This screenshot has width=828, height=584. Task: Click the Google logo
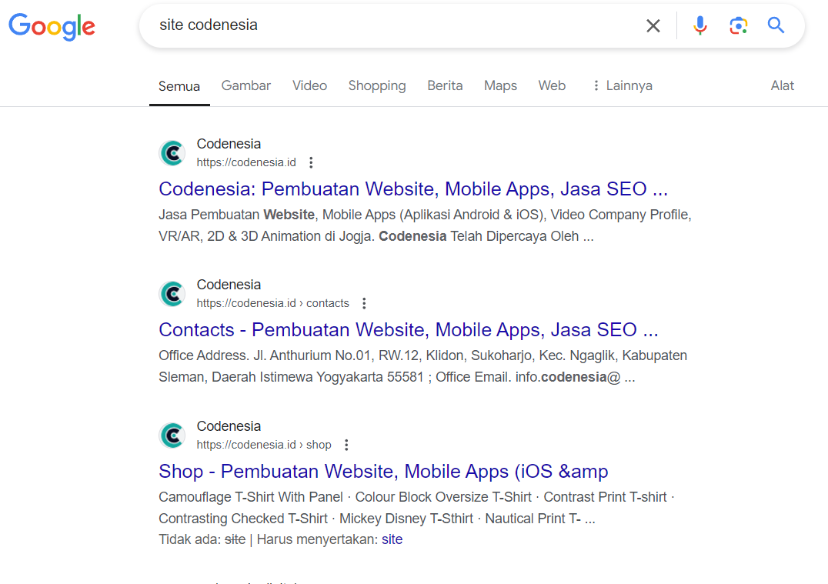pos(52,27)
